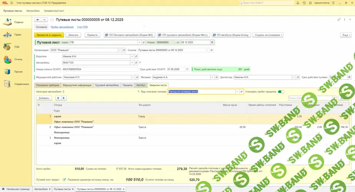The image size is (355, 192).
Task: Open the Гараж section in sidebar
Action: (x=7, y=35)
